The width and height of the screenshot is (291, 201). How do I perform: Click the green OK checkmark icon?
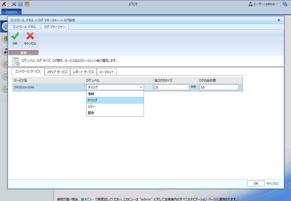(x=15, y=36)
